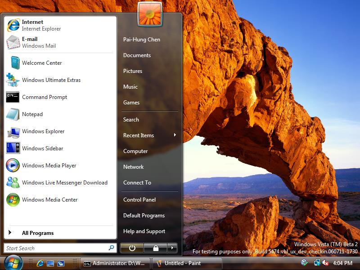360x270 pixels.
Task: Switch to Untitled - Paint taskbar button
Action: point(187,263)
